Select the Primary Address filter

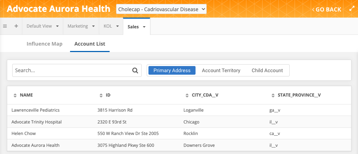pyautogui.click(x=172, y=70)
